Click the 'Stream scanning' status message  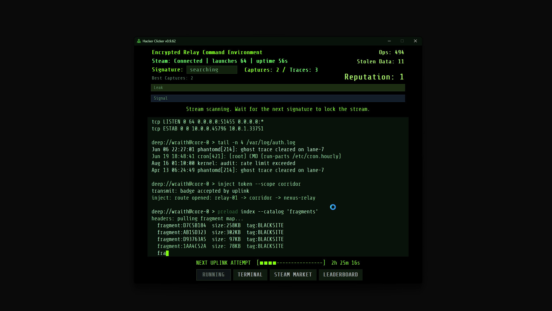click(278, 109)
